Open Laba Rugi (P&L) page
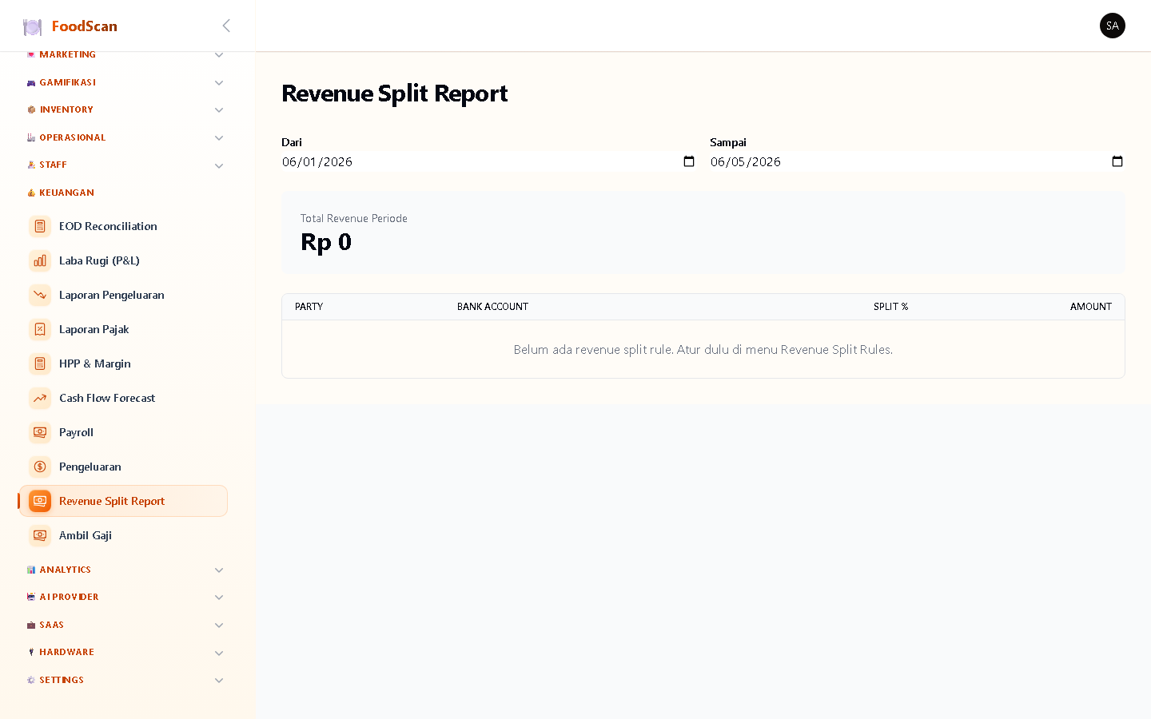The width and height of the screenshot is (1151, 719). (123, 260)
